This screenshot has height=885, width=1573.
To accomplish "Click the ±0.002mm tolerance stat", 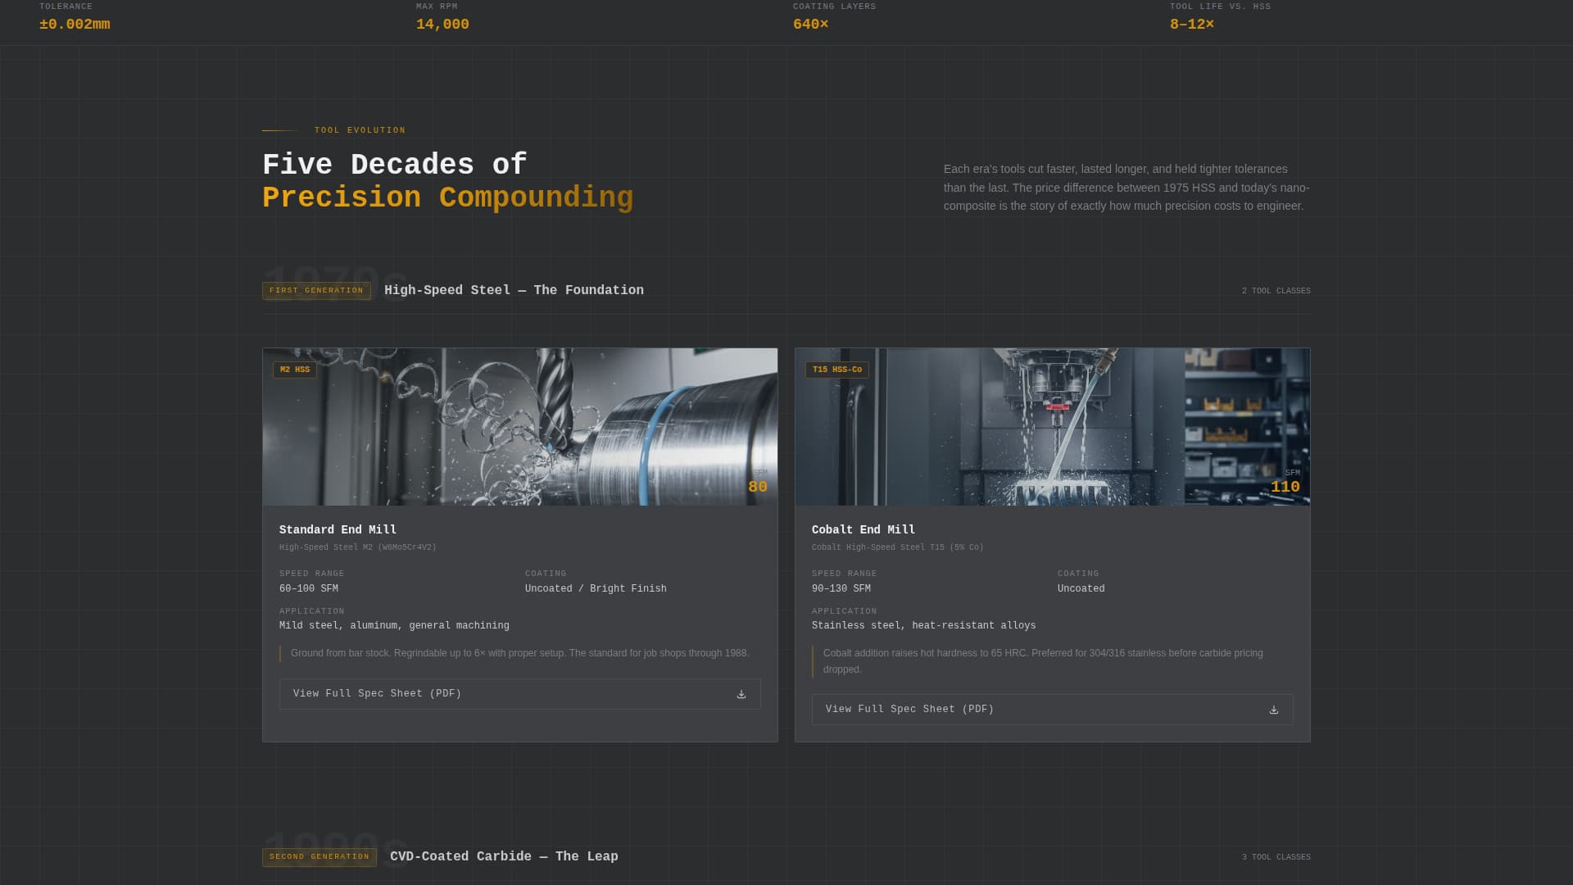I will click(x=74, y=24).
